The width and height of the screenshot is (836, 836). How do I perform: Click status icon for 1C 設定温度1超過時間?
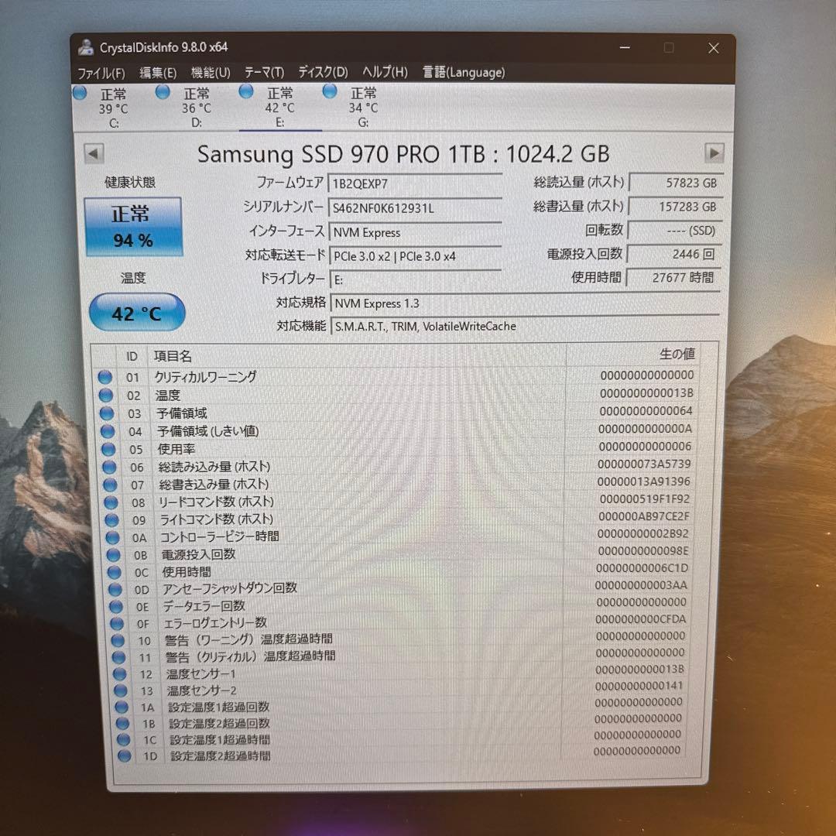tap(124, 740)
